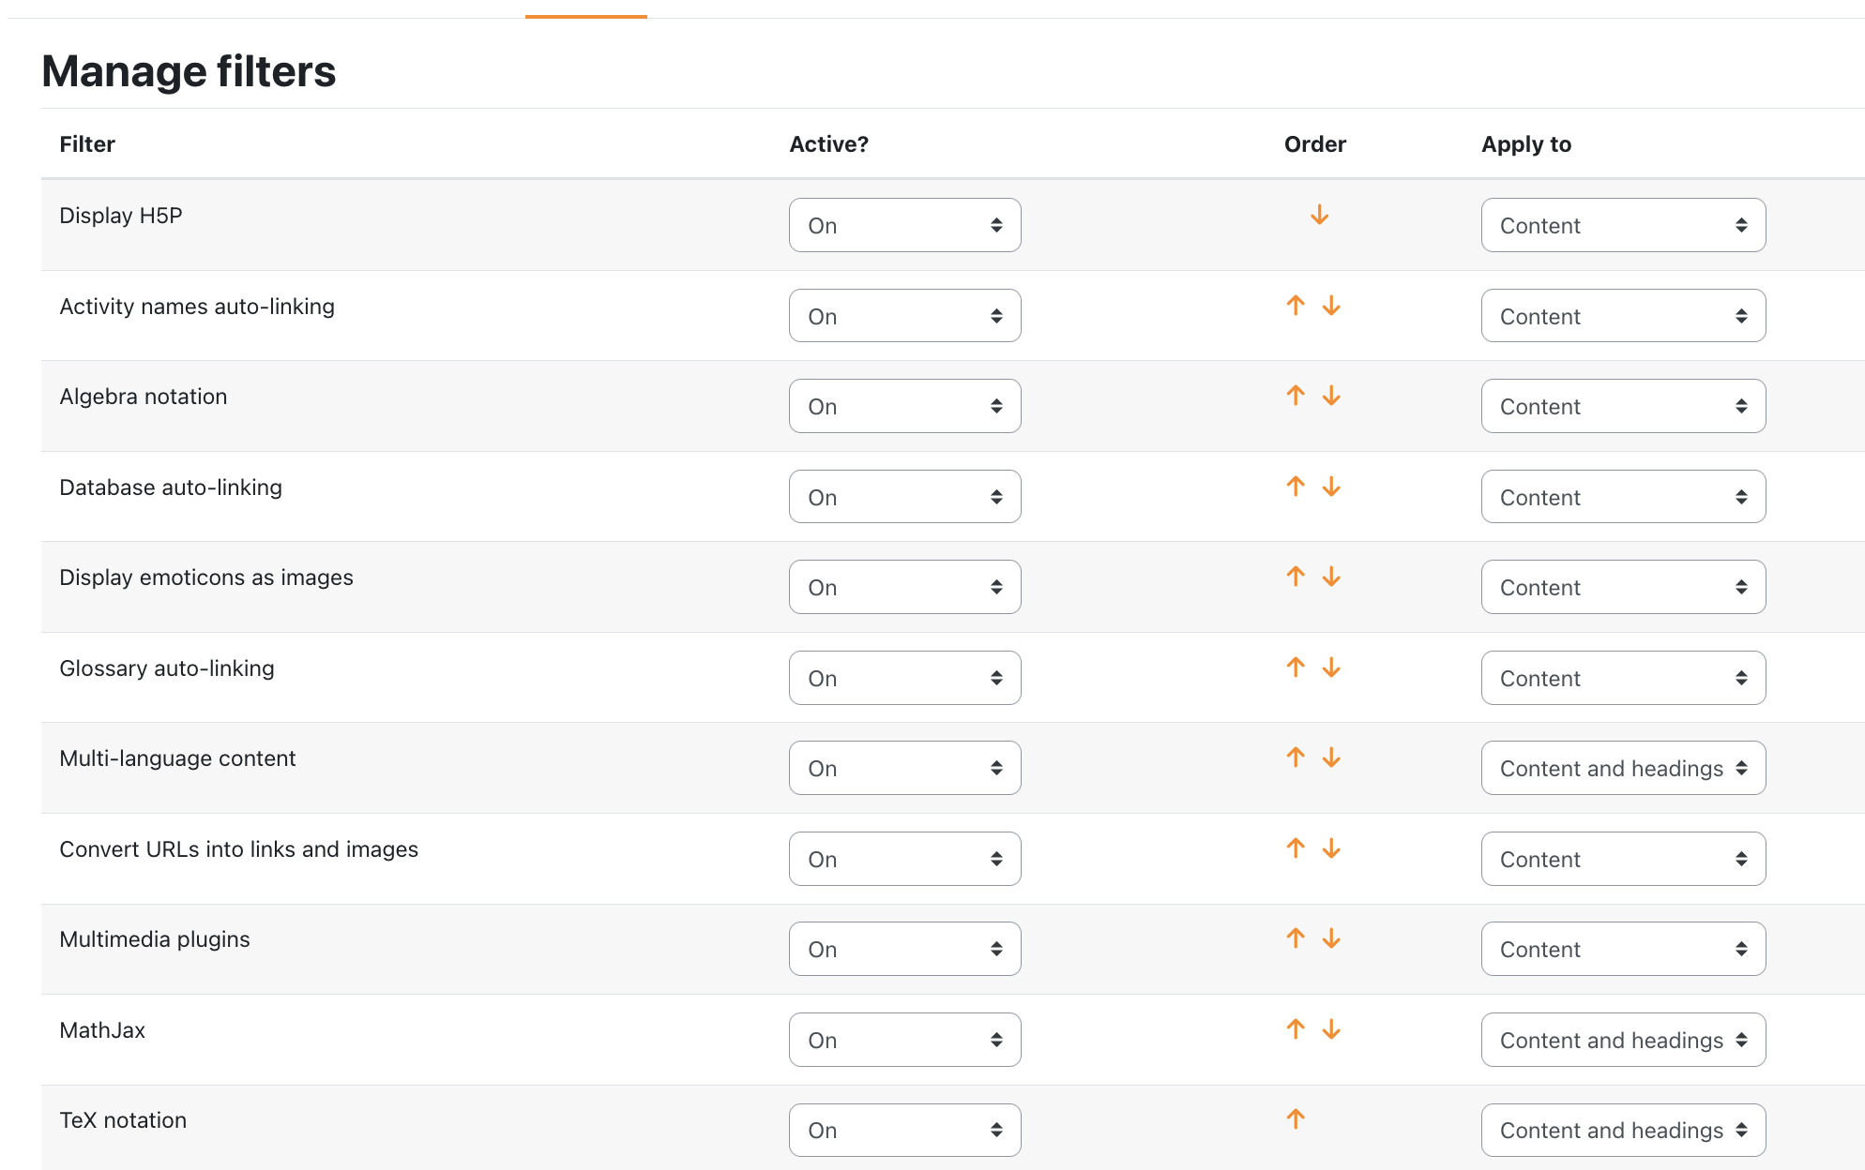Move MathJax filter up
This screenshot has height=1170, width=1865.
click(1296, 1029)
